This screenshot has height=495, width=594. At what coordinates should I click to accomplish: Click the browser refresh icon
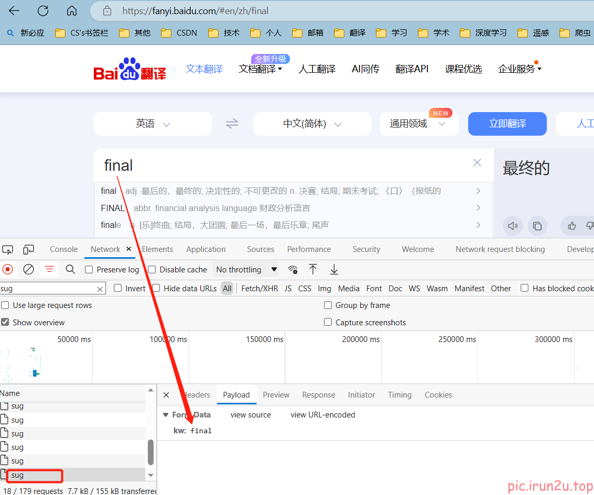click(43, 10)
